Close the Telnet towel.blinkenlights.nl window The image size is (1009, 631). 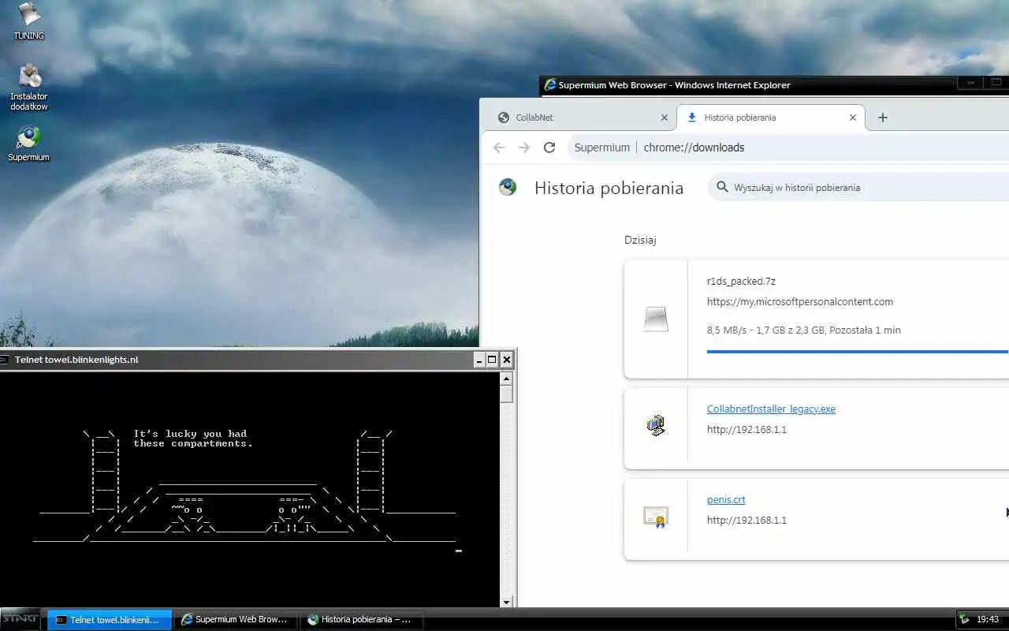pos(506,360)
